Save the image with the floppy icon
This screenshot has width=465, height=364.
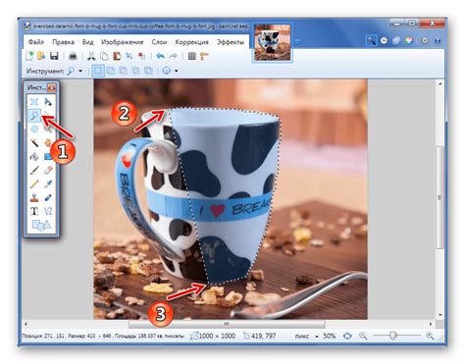coord(54,56)
